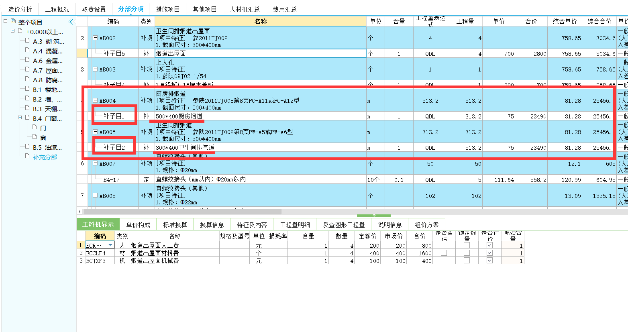This screenshot has width=628, height=332.
Task: Show the 反查图形工程量 bottom tab
Action: click(x=344, y=225)
